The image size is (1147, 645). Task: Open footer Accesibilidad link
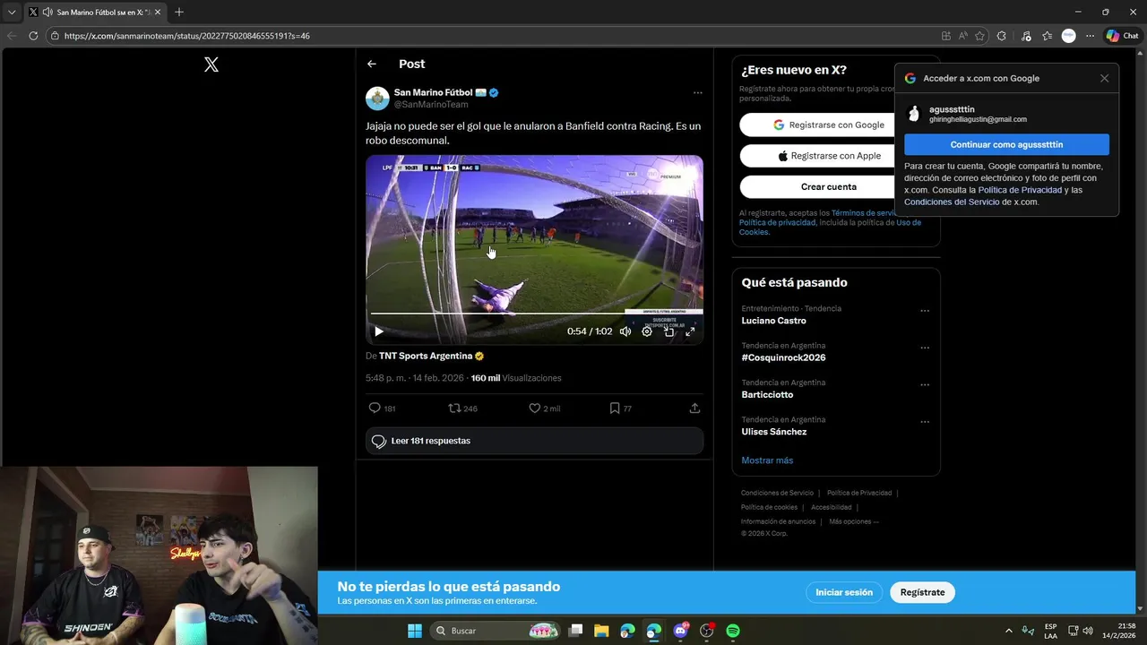(832, 507)
